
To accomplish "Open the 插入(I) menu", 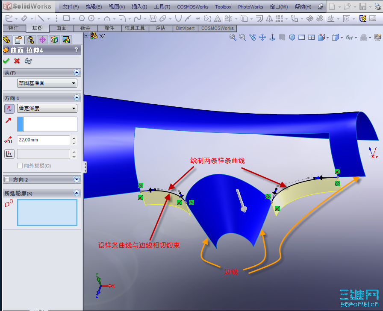I will click(x=139, y=7).
